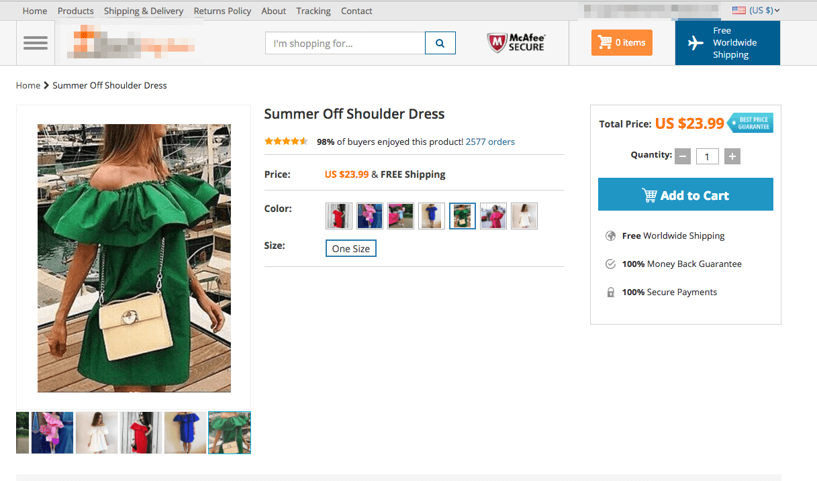817x481 pixels.
Task: Select the One Size option
Action: point(351,248)
